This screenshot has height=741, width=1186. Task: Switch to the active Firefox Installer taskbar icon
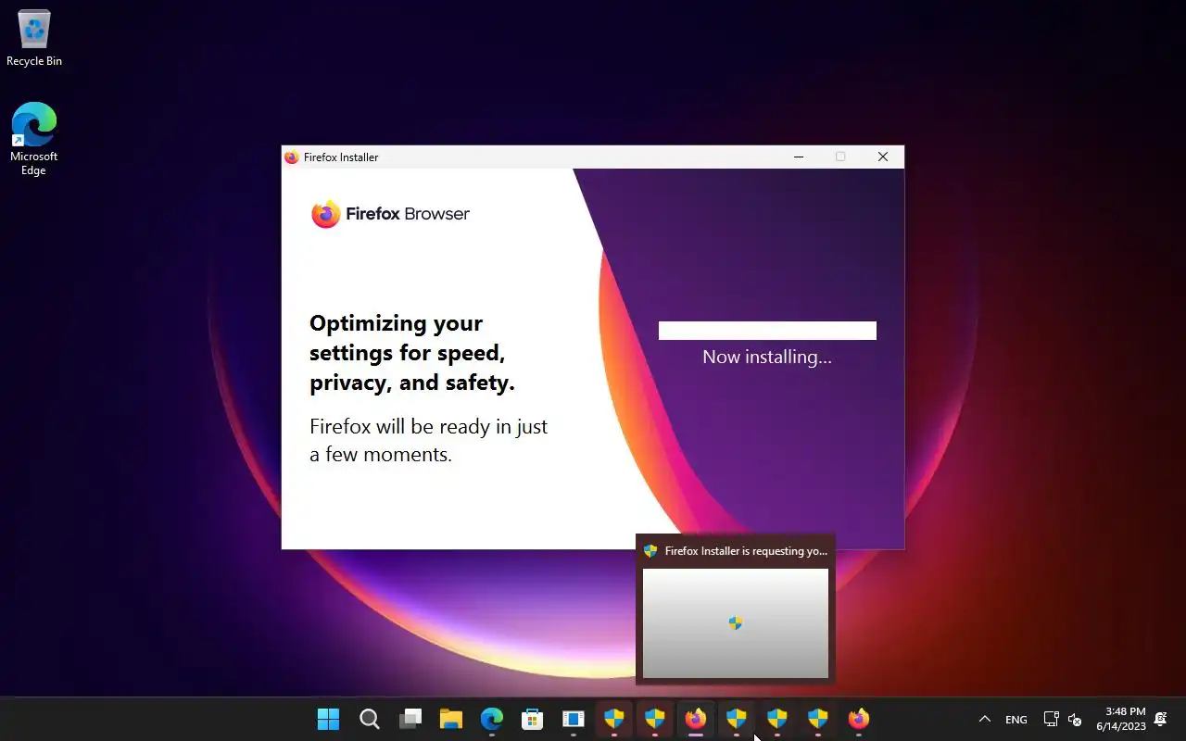696,719
